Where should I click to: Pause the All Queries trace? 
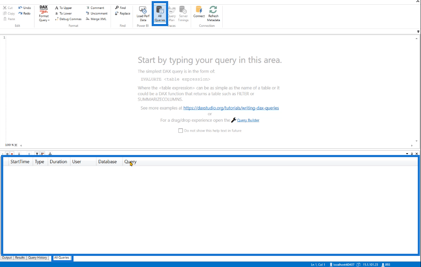[x=8, y=154]
